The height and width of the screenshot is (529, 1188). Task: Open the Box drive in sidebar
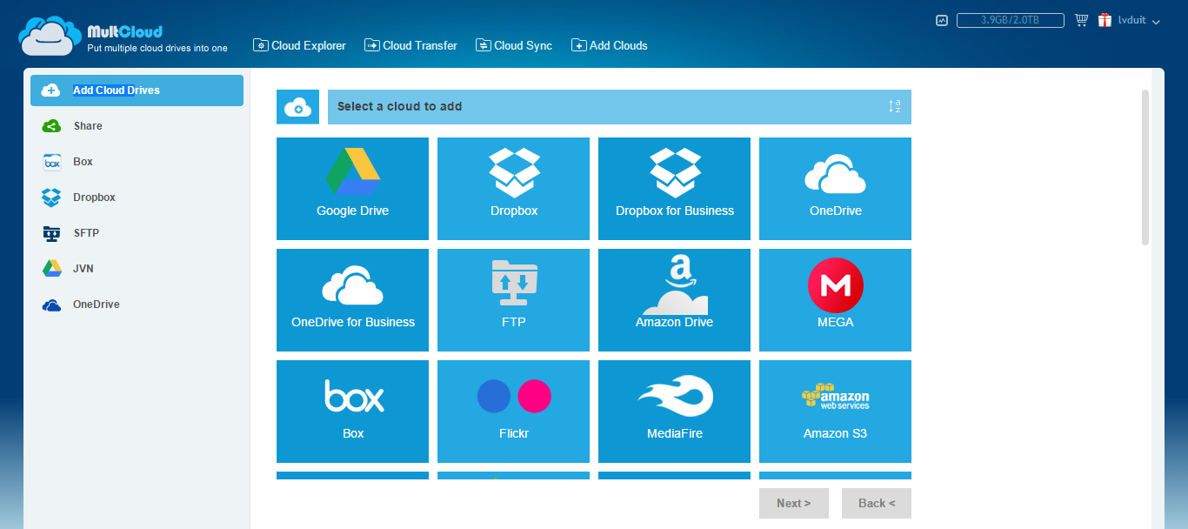click(x=137, y=162)
